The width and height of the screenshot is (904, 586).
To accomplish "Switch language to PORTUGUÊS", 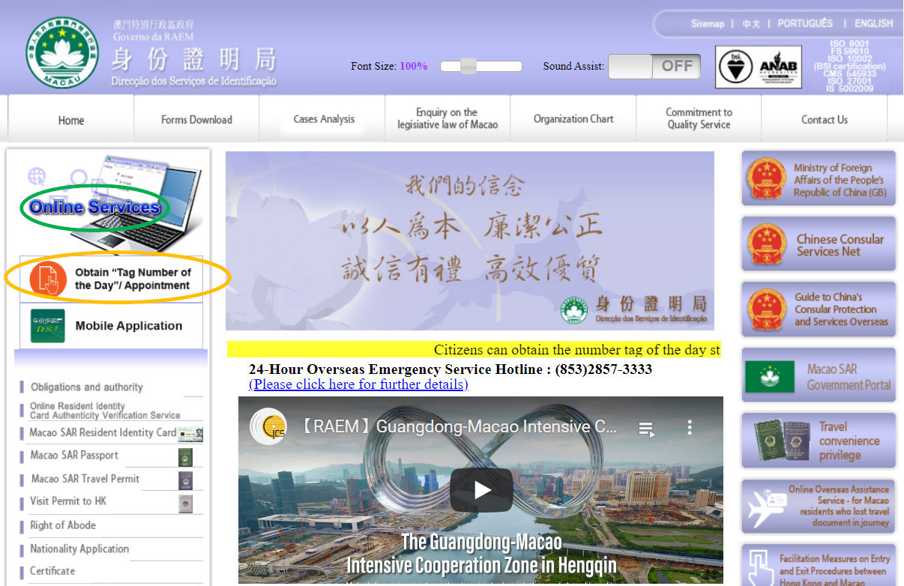I will [x=805, y=23].
